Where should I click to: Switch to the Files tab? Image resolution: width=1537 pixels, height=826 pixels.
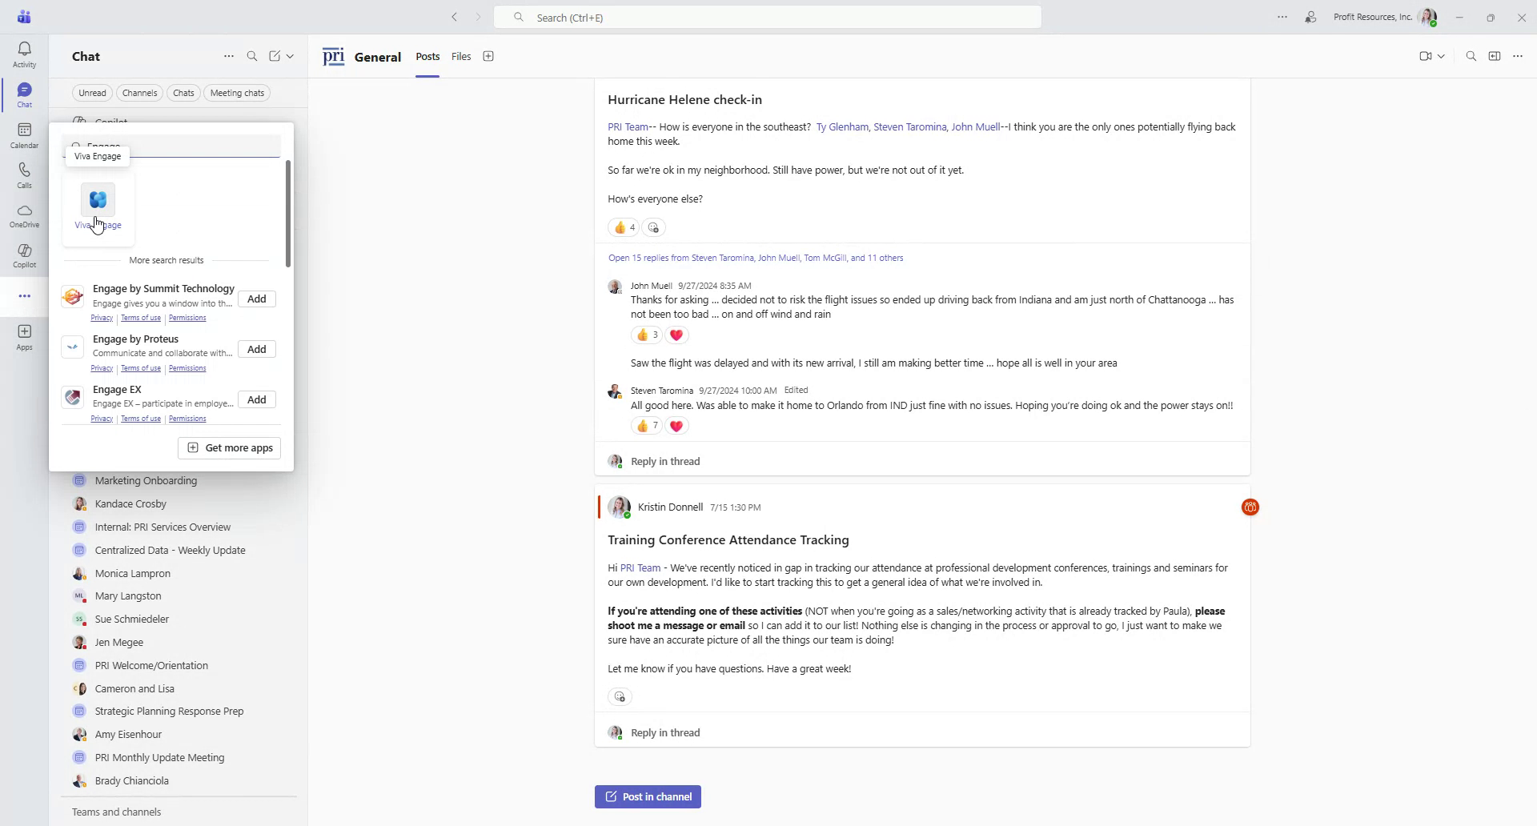[460, 56]
